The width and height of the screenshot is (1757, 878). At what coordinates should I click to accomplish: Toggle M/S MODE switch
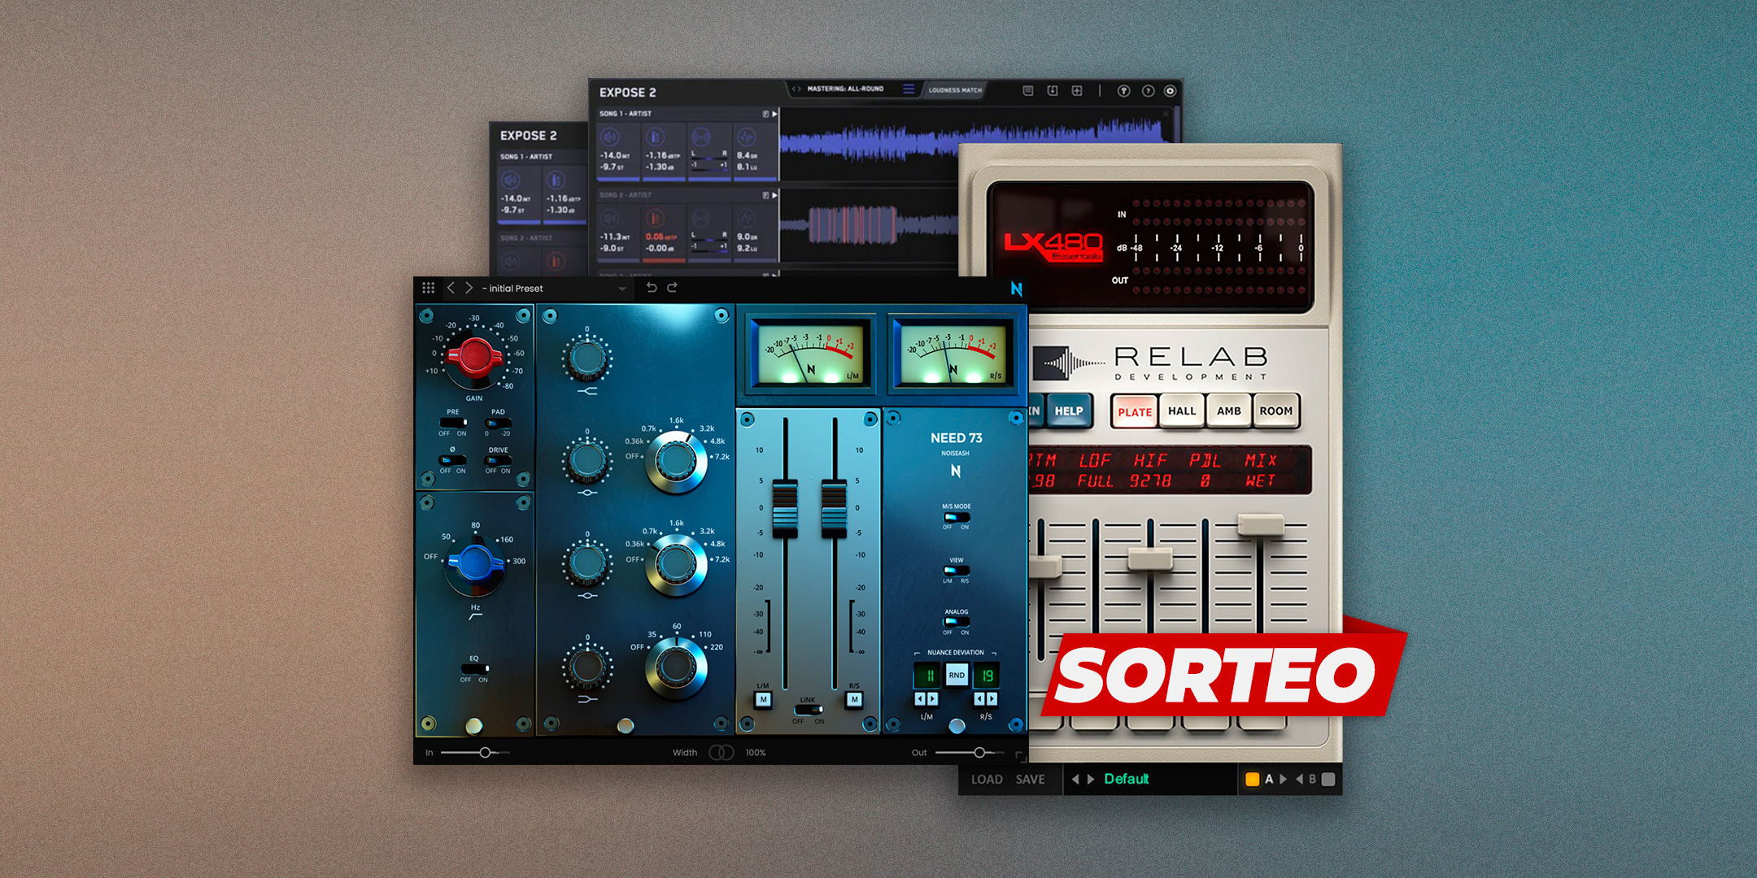956,517
